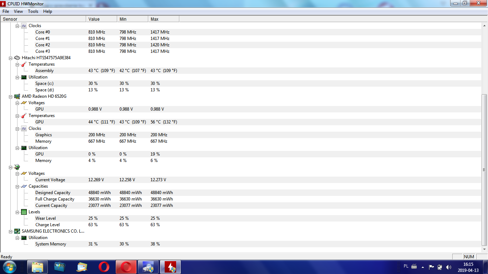Click the Clocks waveform icon under AMD Radeon
The image size is (488, 274).
point(24,128)
